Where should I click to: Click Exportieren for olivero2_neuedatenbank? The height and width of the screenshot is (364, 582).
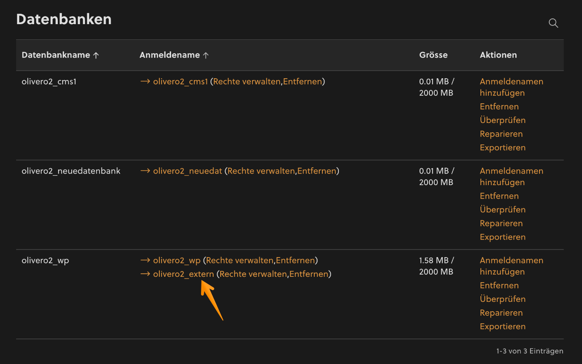[503, 237]
